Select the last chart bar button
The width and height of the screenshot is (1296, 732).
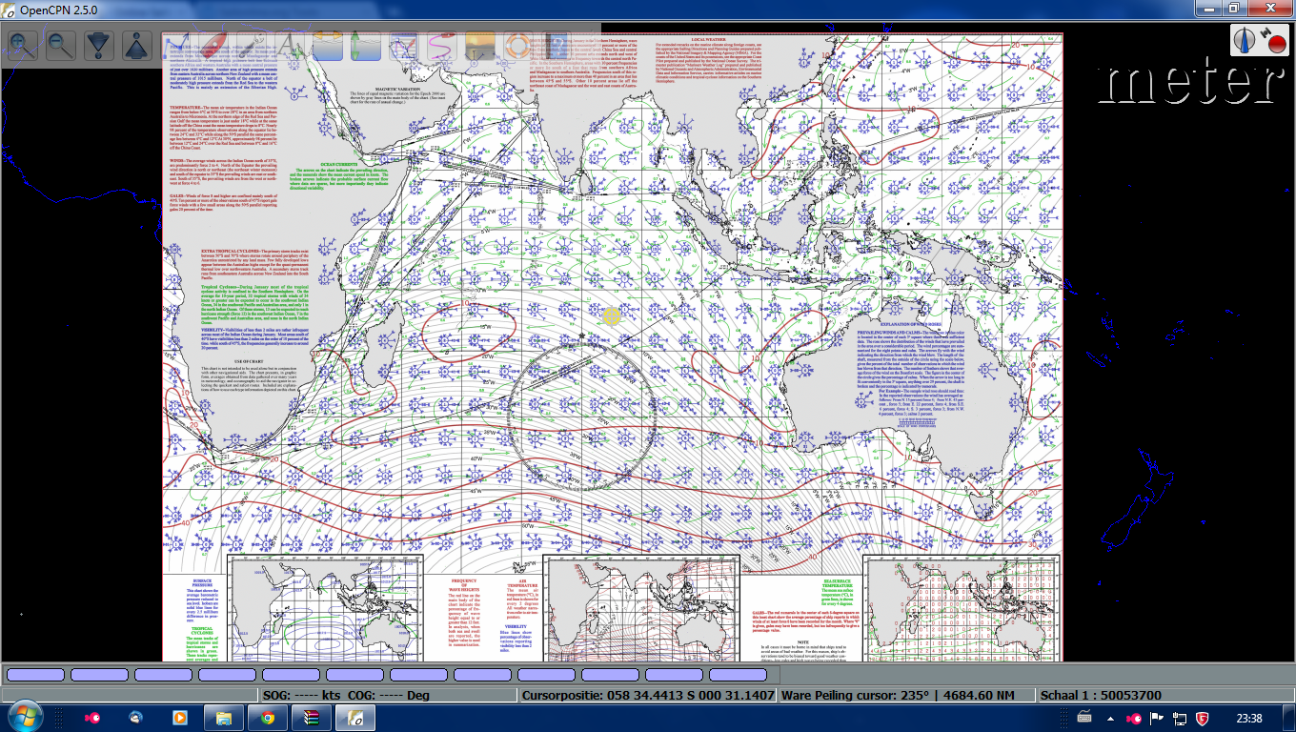pos(738,675)
